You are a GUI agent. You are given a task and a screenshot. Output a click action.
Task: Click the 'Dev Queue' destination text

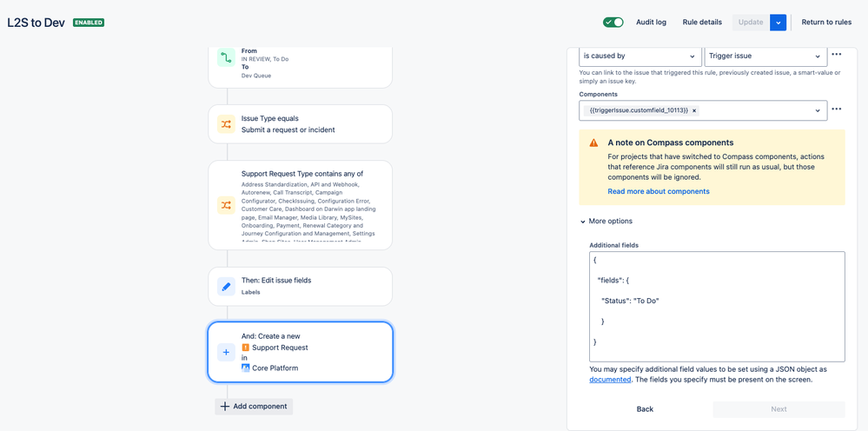(x=255, y=76)
